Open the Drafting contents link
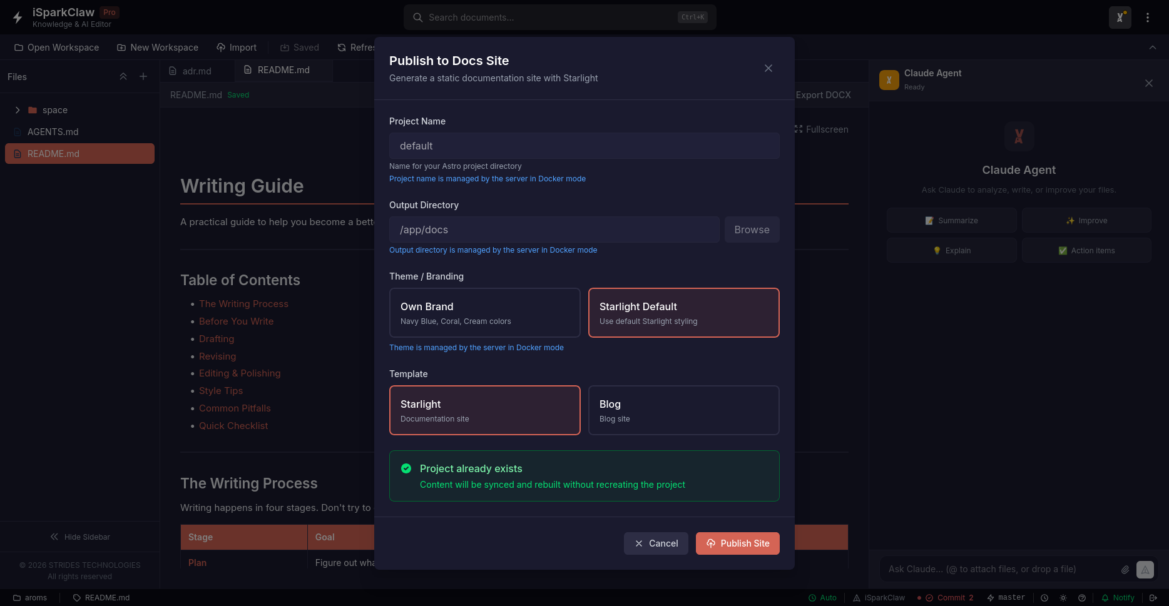1169x606 pixels. [217, 339]
